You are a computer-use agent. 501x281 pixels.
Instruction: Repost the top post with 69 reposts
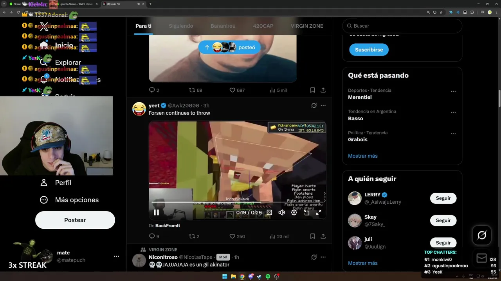click(x=195, y=90)
